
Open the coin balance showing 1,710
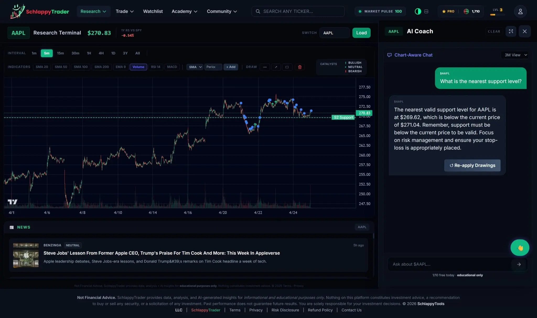click(472, 11)
